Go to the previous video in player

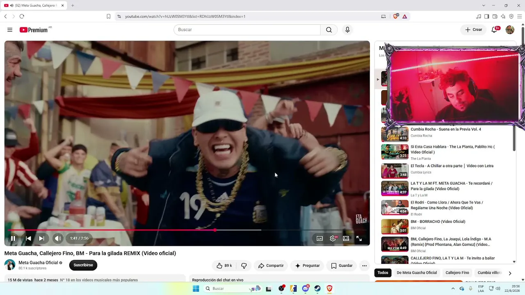point(28,238)
